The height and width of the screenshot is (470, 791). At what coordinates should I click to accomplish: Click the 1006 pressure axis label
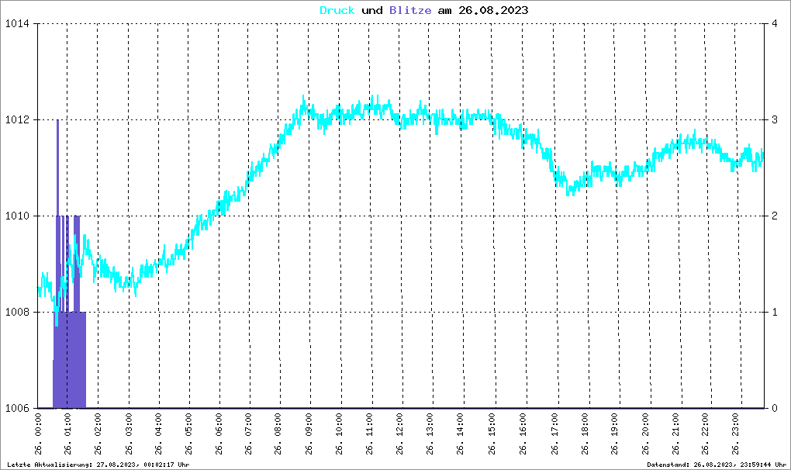point(18,408)
